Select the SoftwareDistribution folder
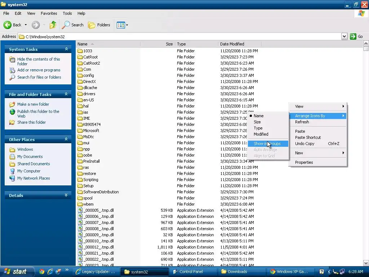Screen dimensions: 369x277 coord(98,192)
